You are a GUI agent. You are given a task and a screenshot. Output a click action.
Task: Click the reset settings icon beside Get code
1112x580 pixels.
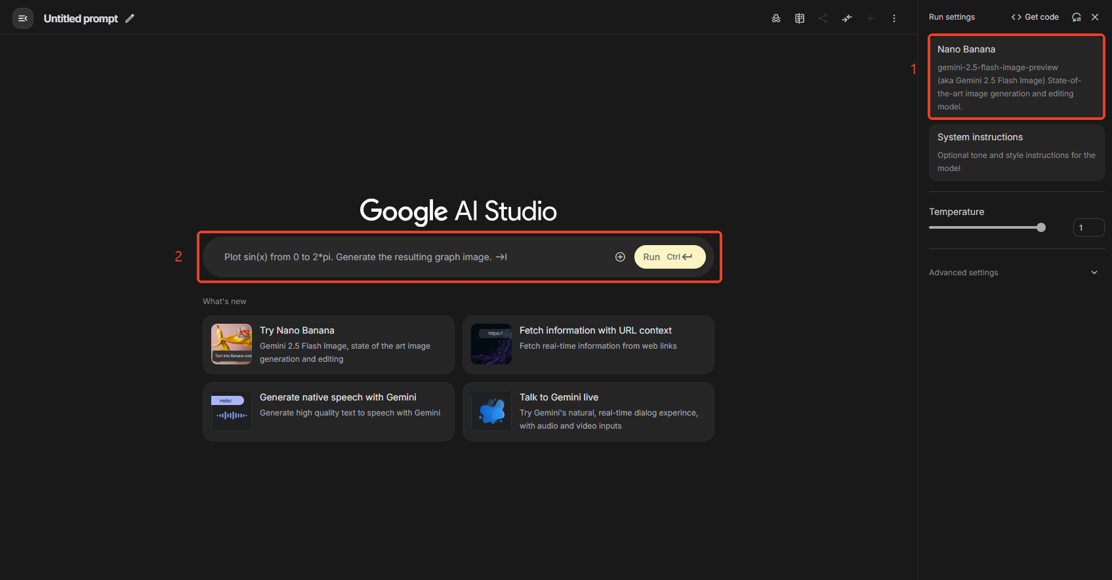1077,17
